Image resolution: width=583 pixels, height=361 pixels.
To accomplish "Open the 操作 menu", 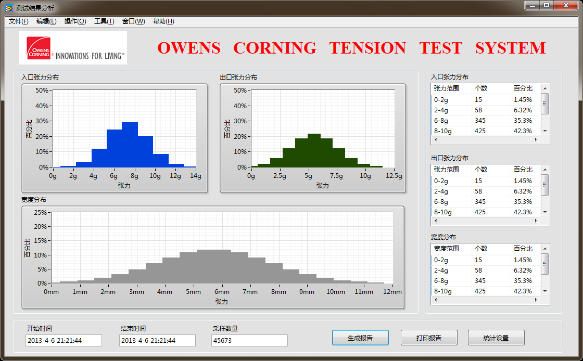I will click(x=75, y=21).
